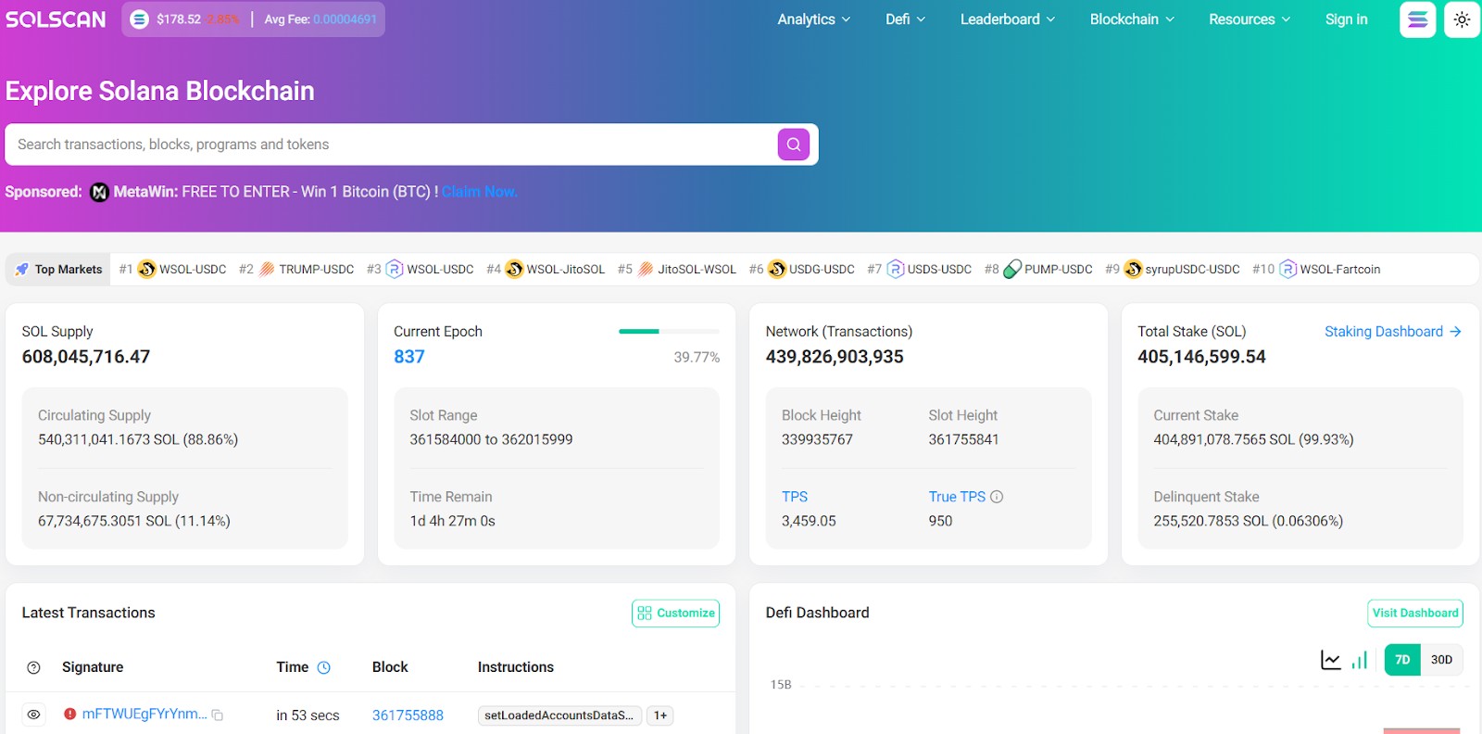Viewport: 1482px width, 734px height.
Task: Click the JitoSOL-WSOL market icon
Action: pos(646,270)
